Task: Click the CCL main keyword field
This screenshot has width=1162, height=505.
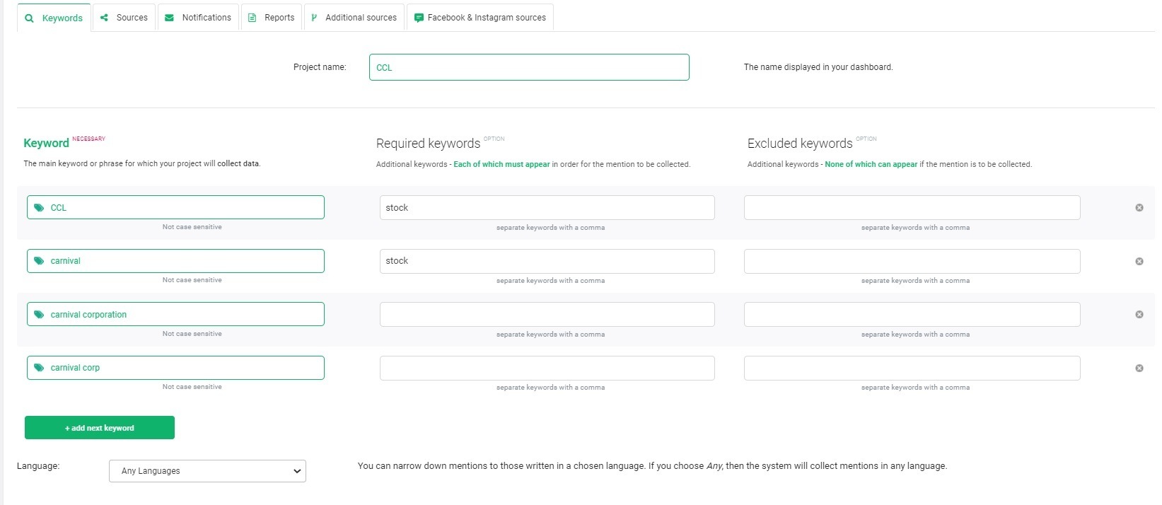Action: point(175,207)
